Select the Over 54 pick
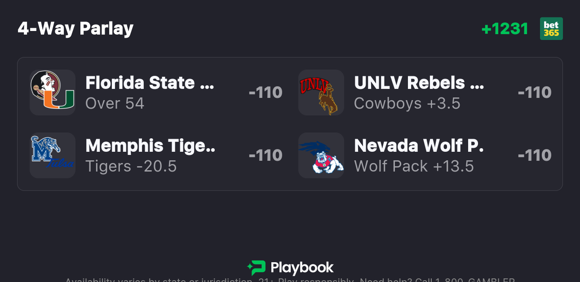 click(115, 103)
